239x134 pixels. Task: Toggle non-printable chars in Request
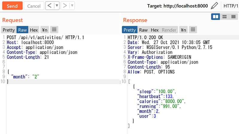[x=45, y=30]
